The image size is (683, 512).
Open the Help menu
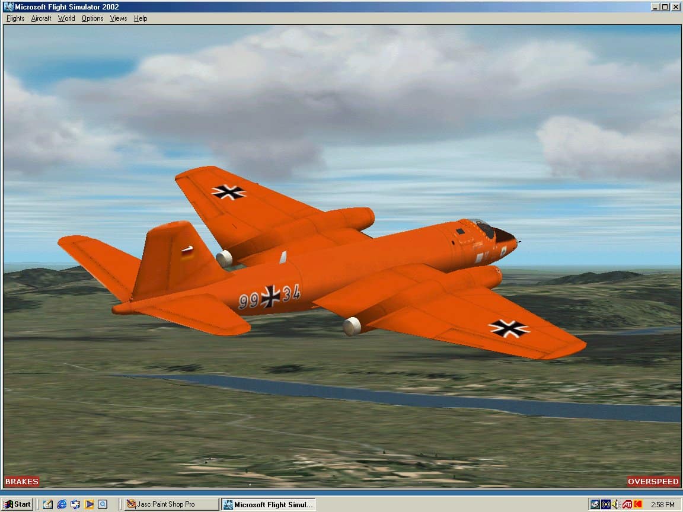tap(141, 18)
